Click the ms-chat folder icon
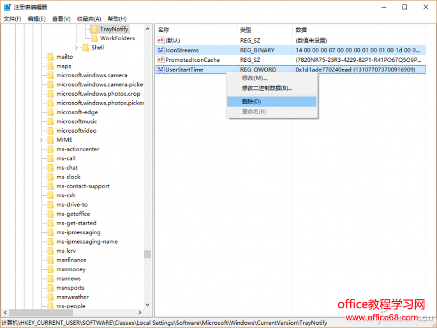The height and width of the screenshot is (328, 437). click(x=50, y=167)
